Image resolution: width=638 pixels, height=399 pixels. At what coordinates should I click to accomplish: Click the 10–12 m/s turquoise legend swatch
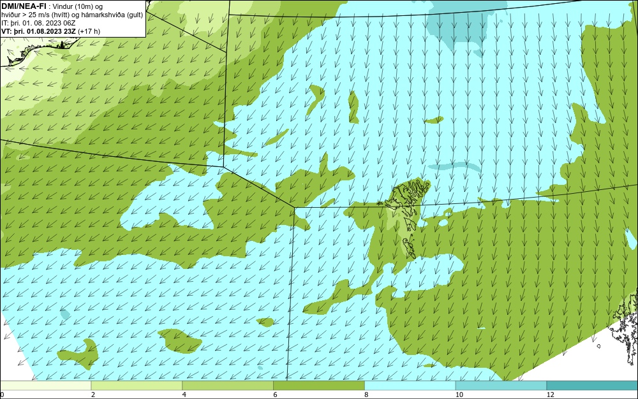(x=501, y=386)
